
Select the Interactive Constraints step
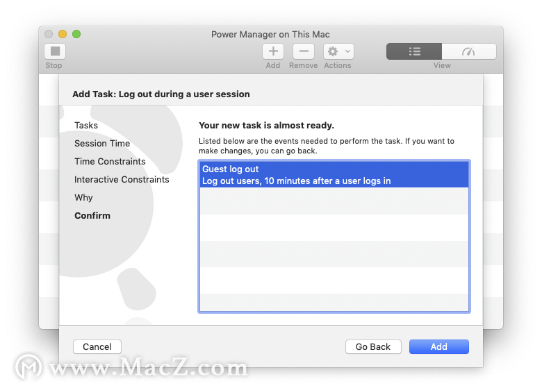pos(122,180)
